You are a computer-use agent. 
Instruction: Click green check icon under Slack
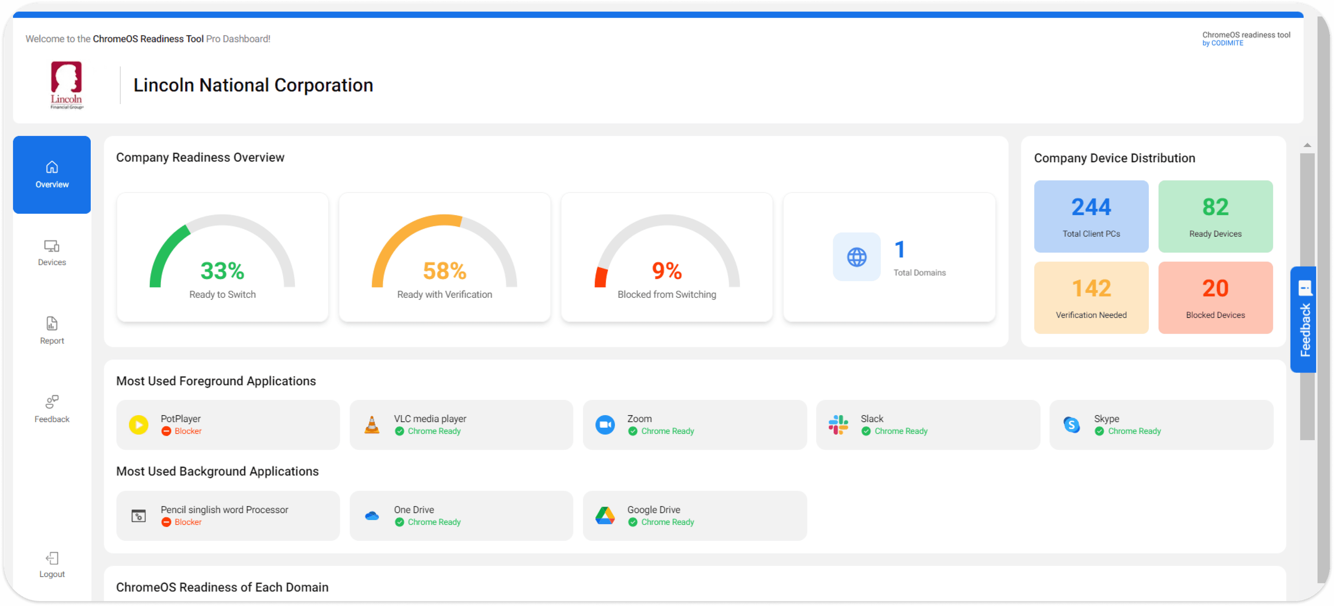point(866,432)
